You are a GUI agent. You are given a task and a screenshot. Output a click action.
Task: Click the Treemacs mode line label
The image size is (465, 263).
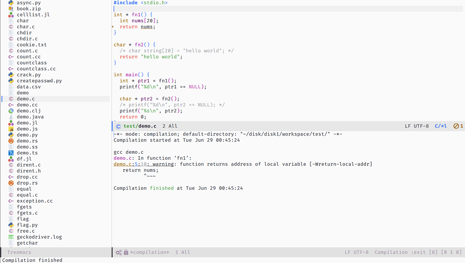pos(19,252)
